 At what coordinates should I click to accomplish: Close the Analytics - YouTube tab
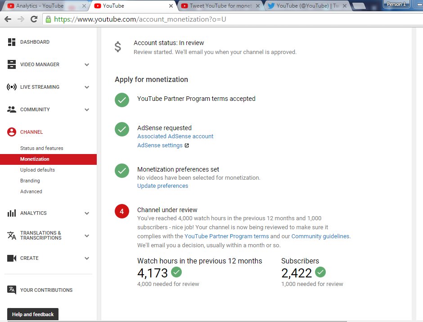click(84, 6)
